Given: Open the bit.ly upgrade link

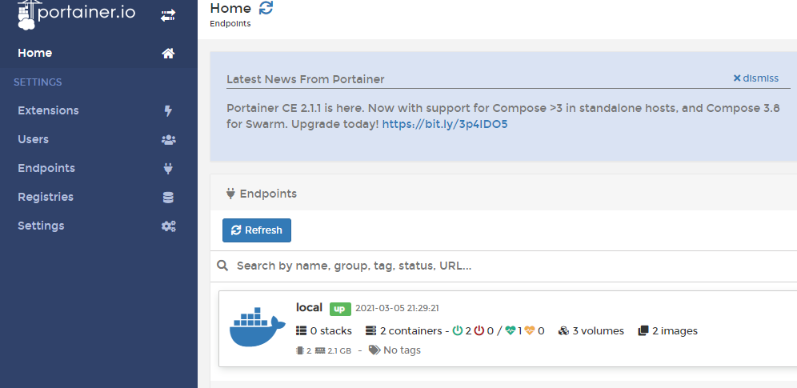Looking at the screenshot, I should 445,124.
